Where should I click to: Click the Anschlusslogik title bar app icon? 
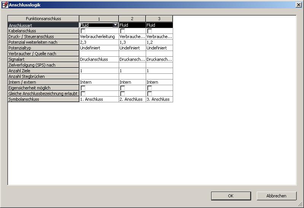(x=5, y=5)
